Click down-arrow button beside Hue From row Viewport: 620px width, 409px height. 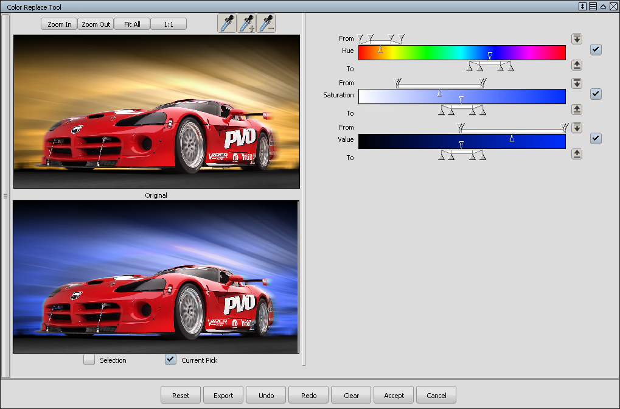click(x=577, y=39)
